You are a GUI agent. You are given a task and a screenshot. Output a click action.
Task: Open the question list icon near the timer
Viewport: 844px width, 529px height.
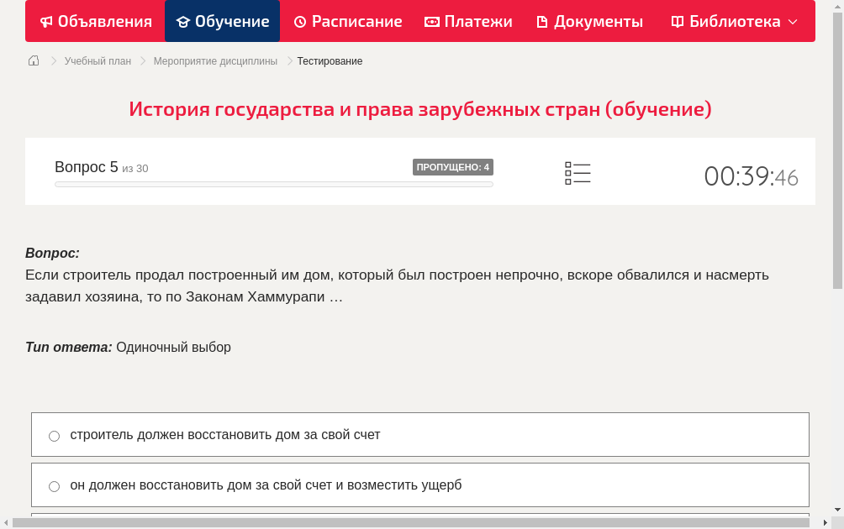(x=578, y=172)
